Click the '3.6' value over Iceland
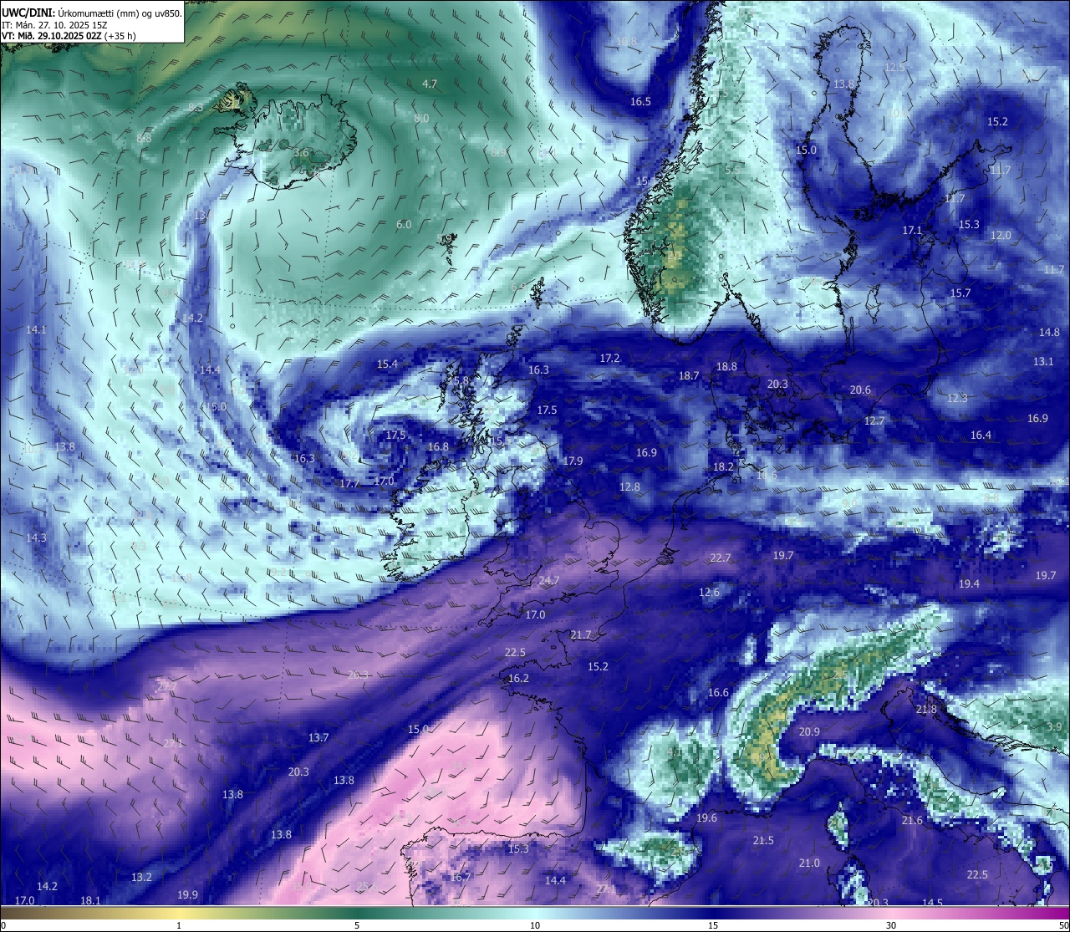 coord(301,153)
